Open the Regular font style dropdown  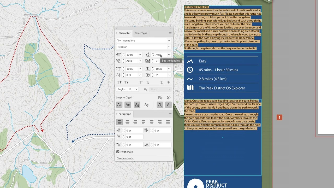point(169,47)
